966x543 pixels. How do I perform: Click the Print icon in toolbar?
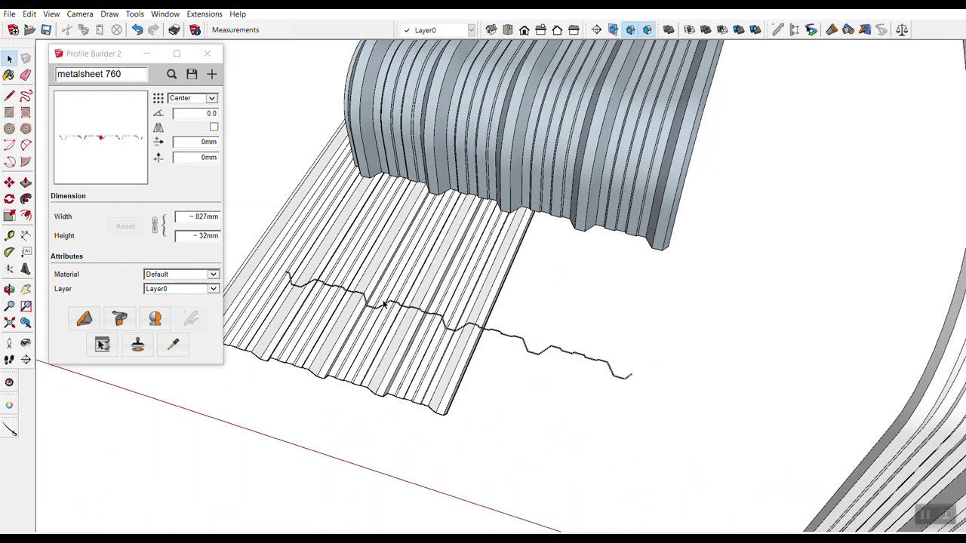click(174, 29)
